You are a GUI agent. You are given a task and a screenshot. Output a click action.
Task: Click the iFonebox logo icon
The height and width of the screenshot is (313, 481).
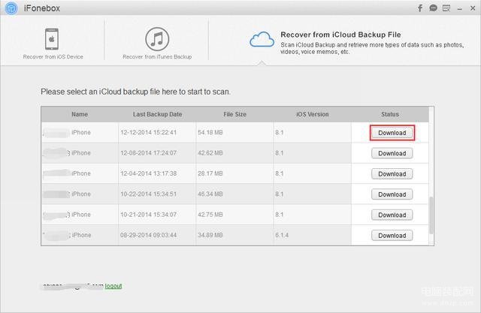[x=11, y=8]
